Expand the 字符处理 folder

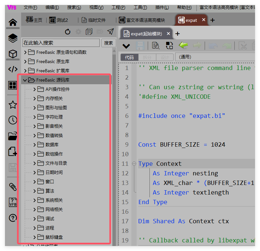[34, 117]
